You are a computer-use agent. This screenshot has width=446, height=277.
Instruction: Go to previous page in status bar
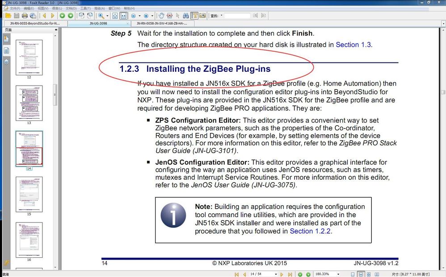click(244, 274)
